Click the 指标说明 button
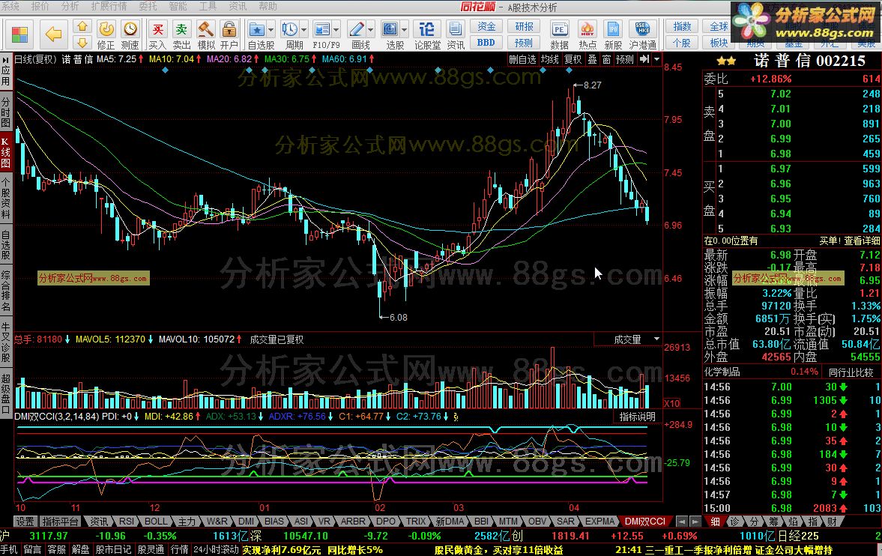 (637, 417)
